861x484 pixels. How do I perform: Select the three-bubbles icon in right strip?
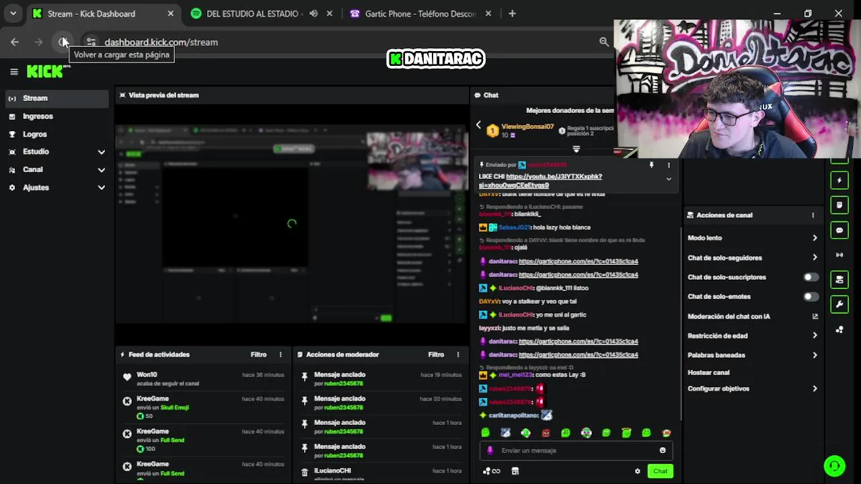click(x=839, y=329)
